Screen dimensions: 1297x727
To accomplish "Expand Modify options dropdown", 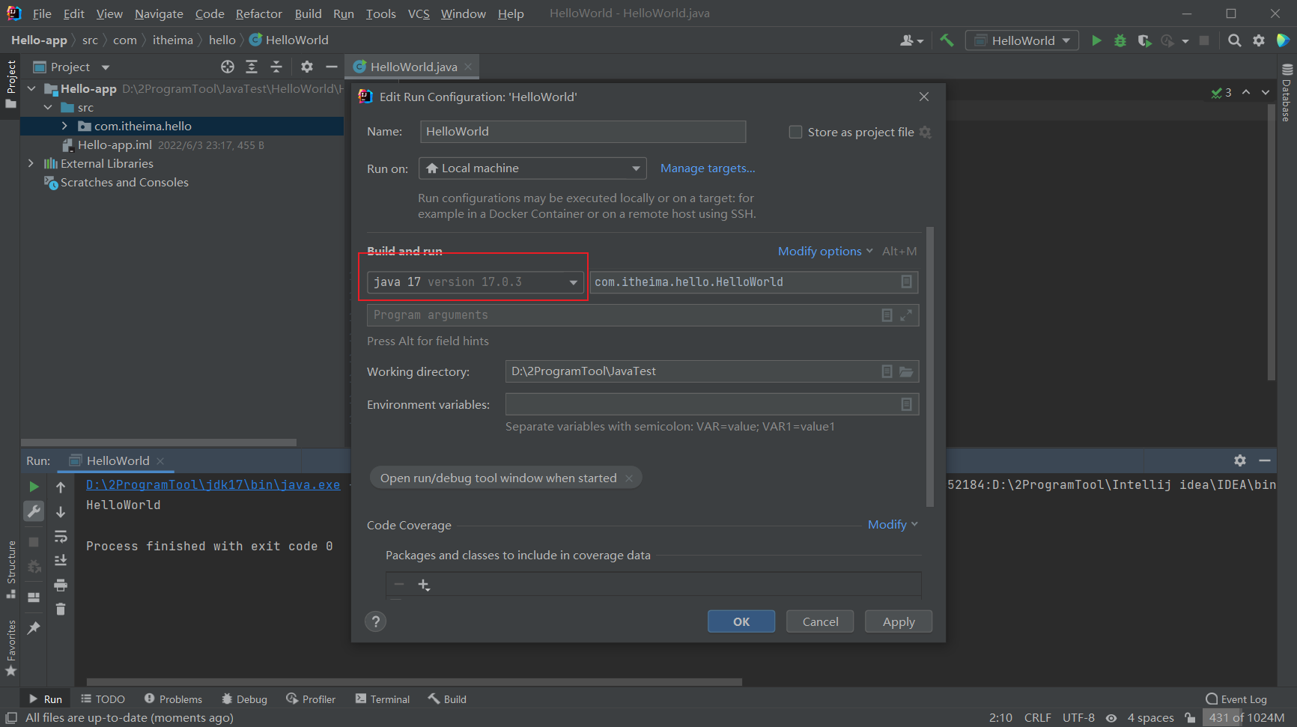I will [x=825, y=252].
